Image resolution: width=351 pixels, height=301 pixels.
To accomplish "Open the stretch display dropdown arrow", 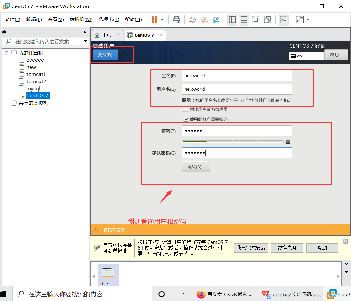I will 308,20.
